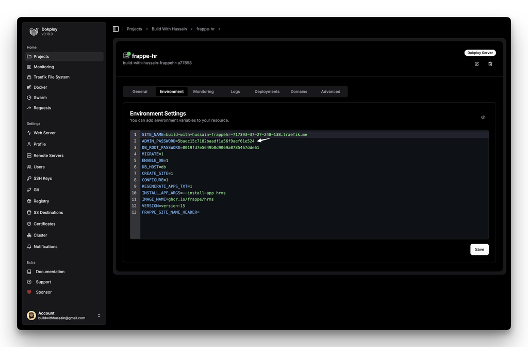Open the Sponsor link
528x347 pixels.
click(43, 292)
